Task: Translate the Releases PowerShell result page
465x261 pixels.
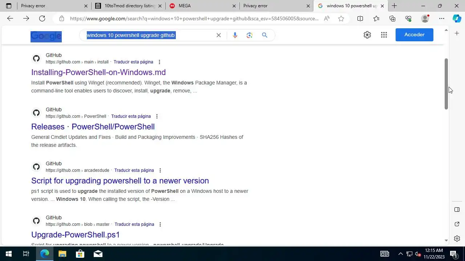Action: pos(131,116)
